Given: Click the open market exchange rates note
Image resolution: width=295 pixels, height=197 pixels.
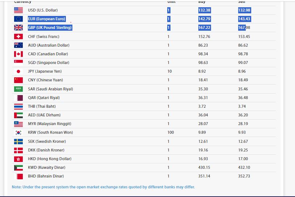Looking at the screenshot, I should 103,187.
